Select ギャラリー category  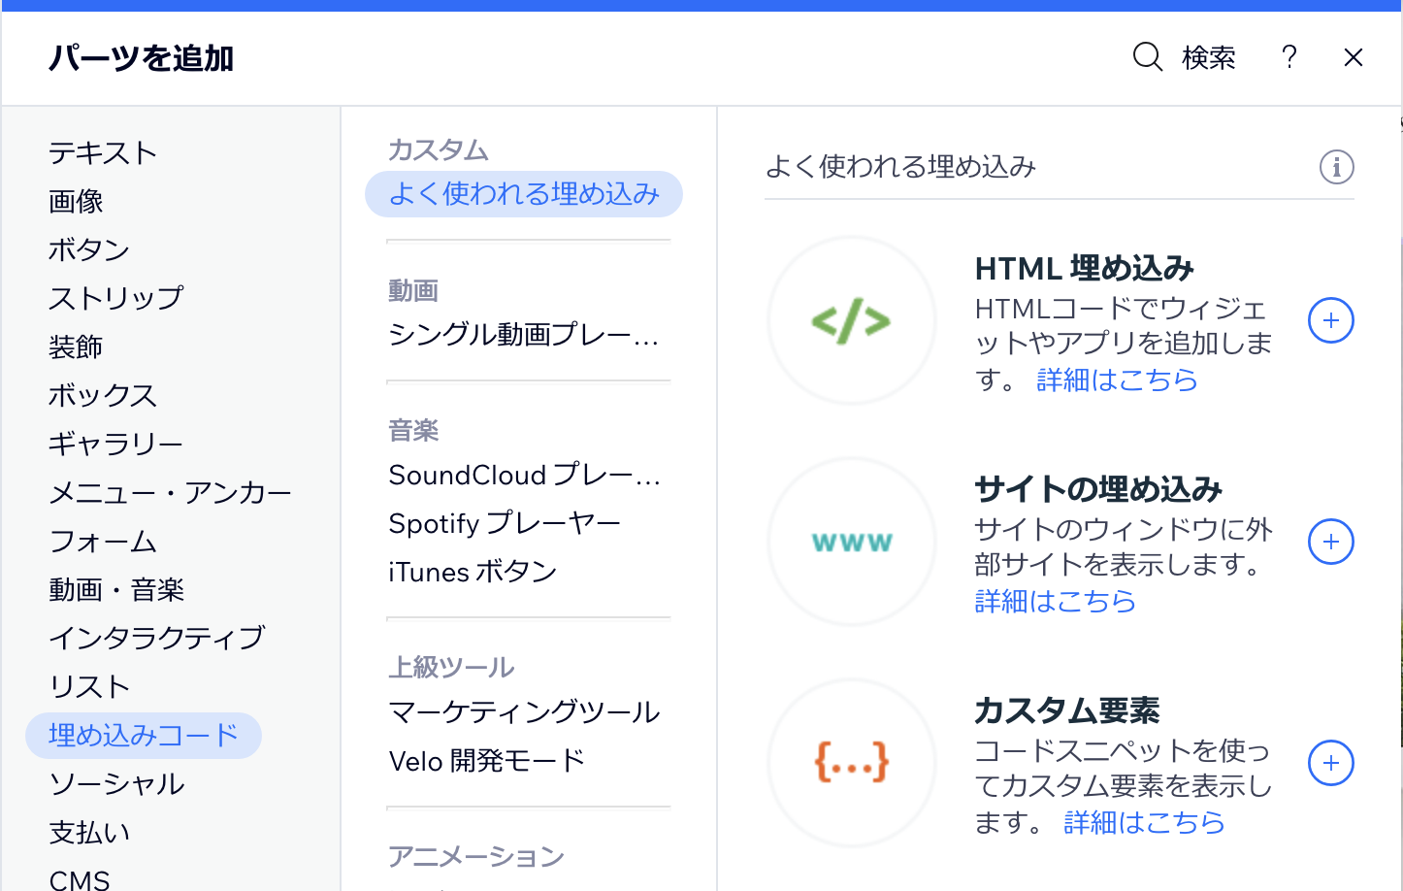116,445
